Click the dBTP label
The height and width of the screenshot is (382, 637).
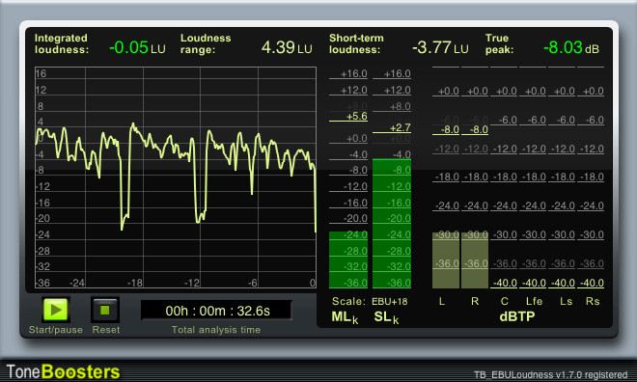pos(517,316)
